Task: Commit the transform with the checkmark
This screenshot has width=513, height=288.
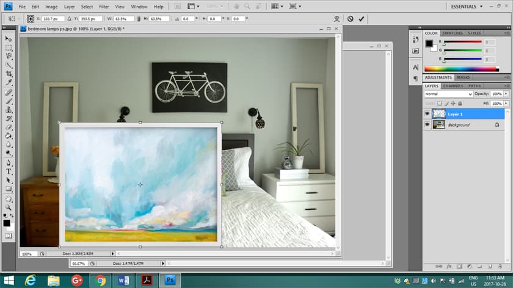Action: [x=361, y=19]
